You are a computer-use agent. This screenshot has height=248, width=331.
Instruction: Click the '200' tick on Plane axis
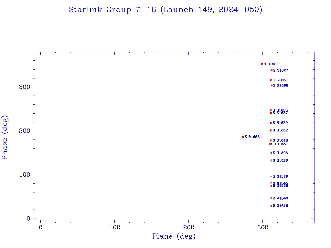pyautogui.click(x=188, y=227)
